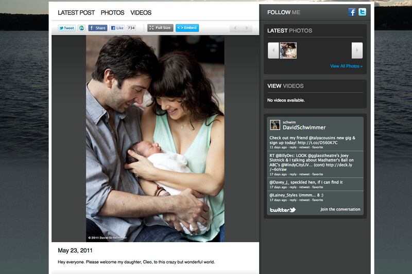Viewport: 412px width, 274px height.
Task: Reply to the speckled hen tweet
Action: pyautogui.click(x=293, y=187)
